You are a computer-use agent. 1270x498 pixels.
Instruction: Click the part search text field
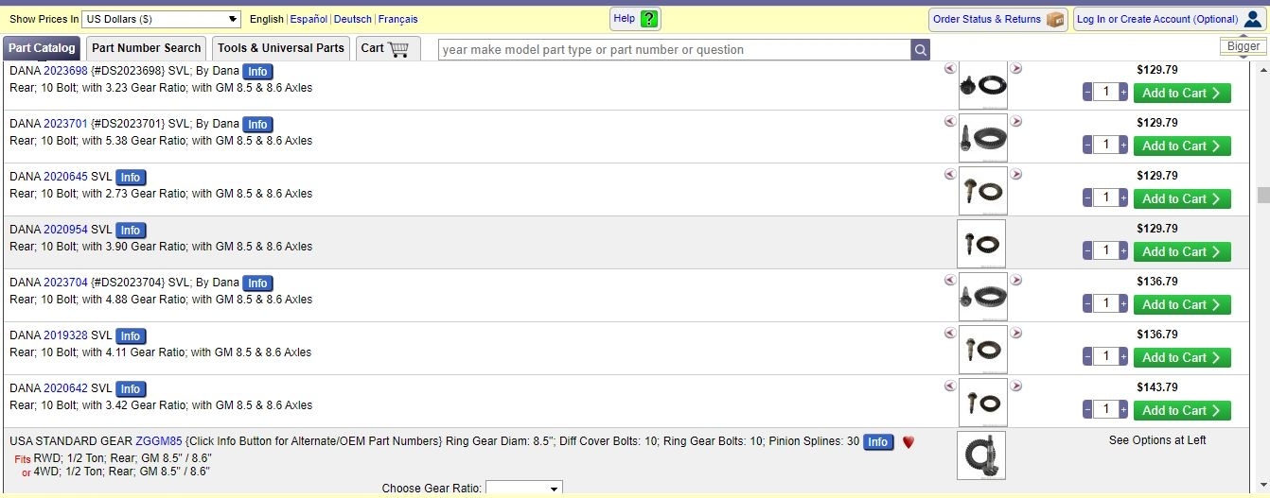[x=675, y=50]
